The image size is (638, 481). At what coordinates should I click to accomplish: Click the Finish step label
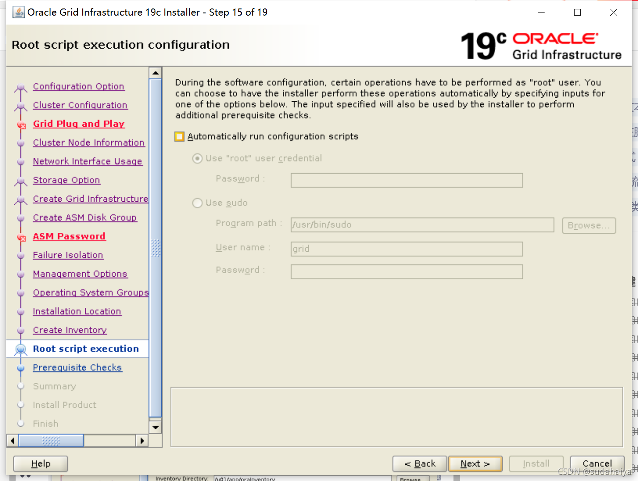[46, 424]
